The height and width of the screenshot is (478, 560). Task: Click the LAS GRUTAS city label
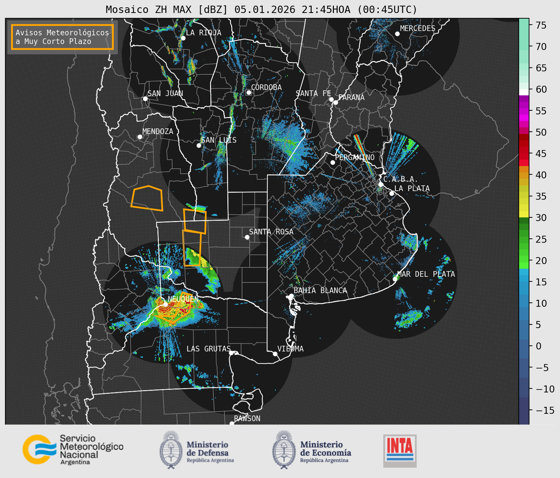(x=208, y=349)
